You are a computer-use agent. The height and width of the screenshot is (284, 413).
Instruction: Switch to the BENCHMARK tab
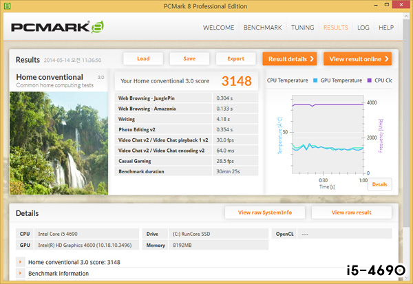pyautogui.click(x=263, y=28)
